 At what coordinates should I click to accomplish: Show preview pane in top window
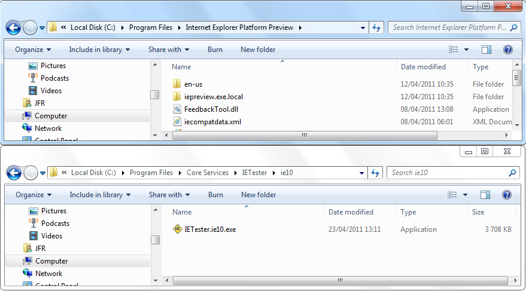487,50
